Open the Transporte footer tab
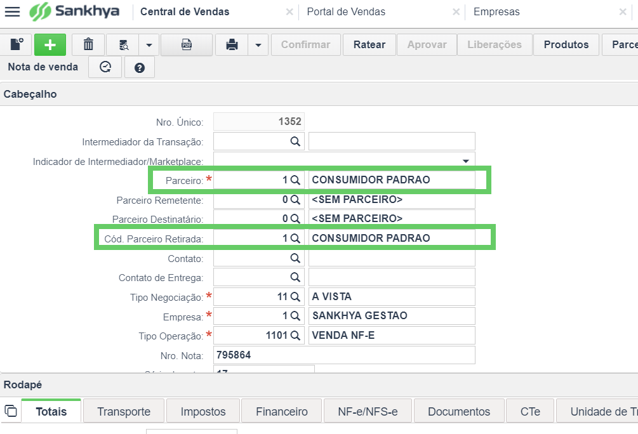The image size is (638, 434). pos(124,411)
